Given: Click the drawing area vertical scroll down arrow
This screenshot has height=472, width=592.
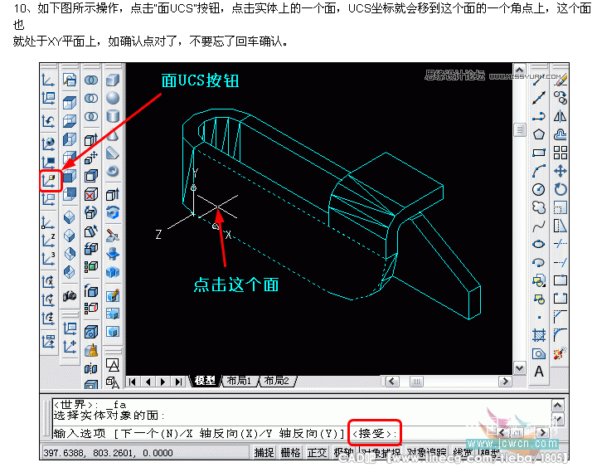Looking at the screenshot, I should [520, 368].
